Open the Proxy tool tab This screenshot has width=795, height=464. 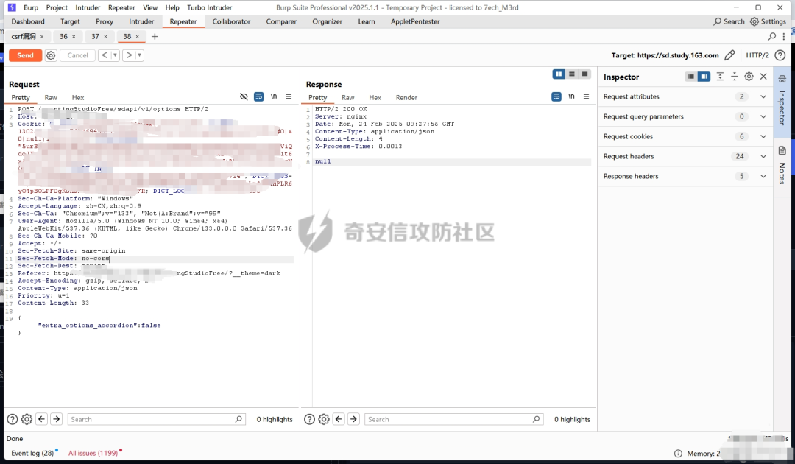point(105,21)
